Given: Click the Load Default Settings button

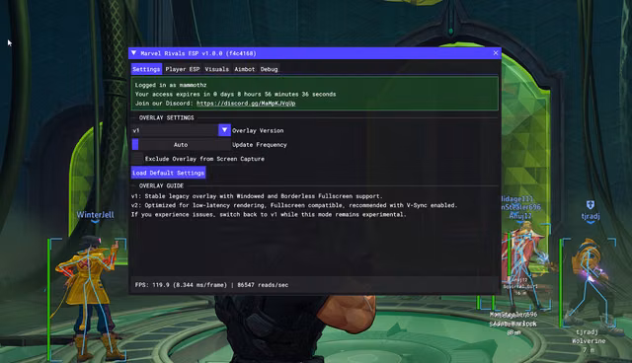Looking at the screenshot, I should coord(169,173).
